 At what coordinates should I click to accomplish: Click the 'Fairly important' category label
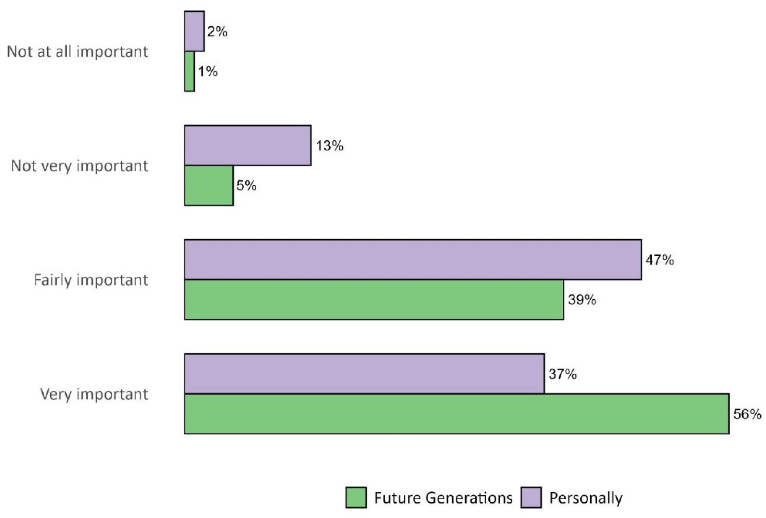(91, 280)
